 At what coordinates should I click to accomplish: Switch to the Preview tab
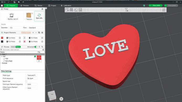point(25,6)
